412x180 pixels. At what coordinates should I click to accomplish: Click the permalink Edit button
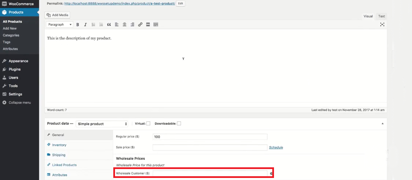pos(181,3)
